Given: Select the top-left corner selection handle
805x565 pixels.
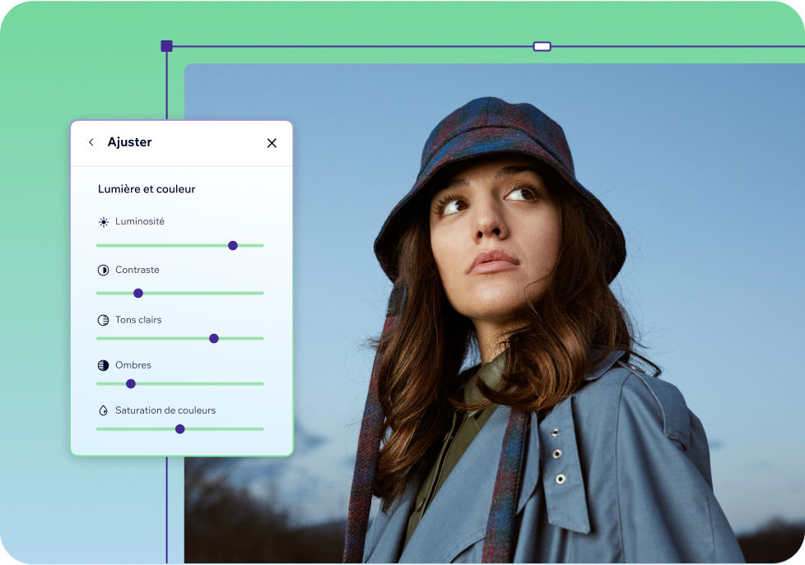Looking at the screenshot, I should click(166, 46).
